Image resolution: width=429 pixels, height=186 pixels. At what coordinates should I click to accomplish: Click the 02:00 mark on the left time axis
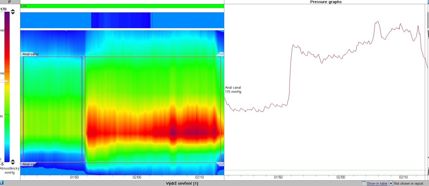(x=137, y=177)
